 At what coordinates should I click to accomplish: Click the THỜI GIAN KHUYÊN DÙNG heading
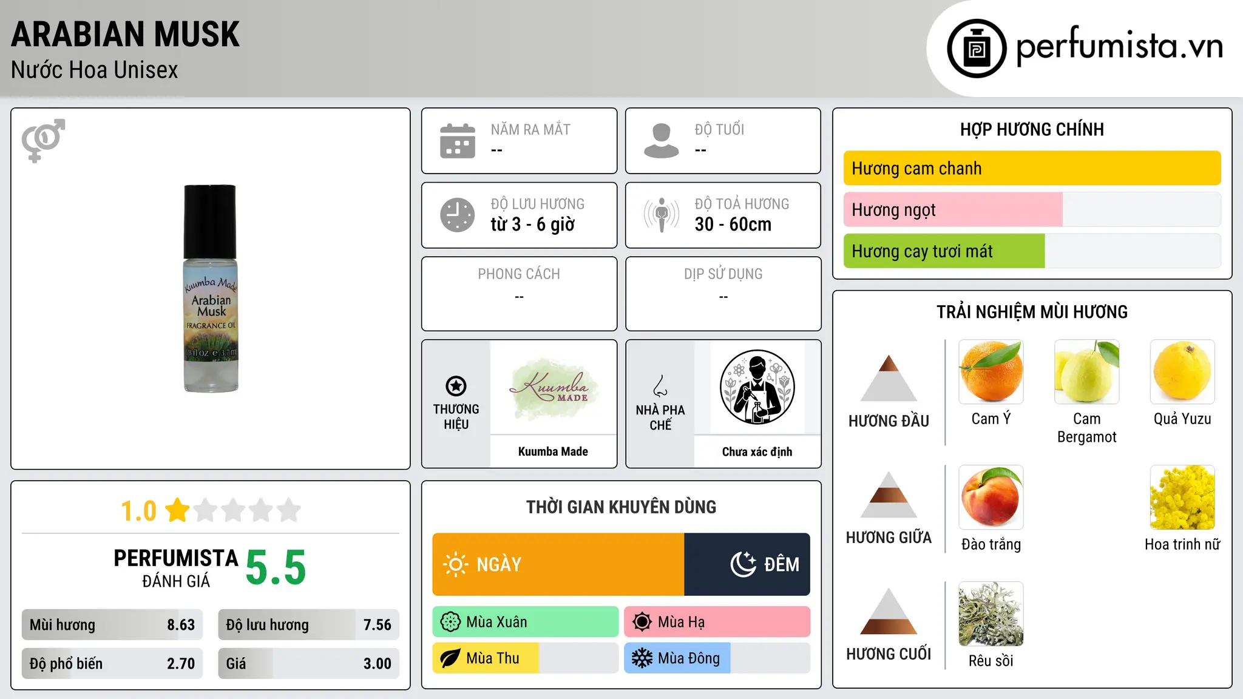tap(621, 507)
